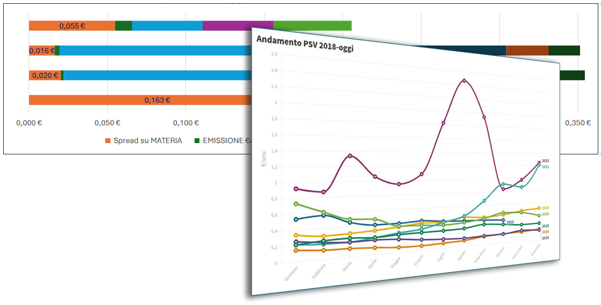Click the 2022 line peak at Agosto
The image size is (601, 305).
click(464, 81)
